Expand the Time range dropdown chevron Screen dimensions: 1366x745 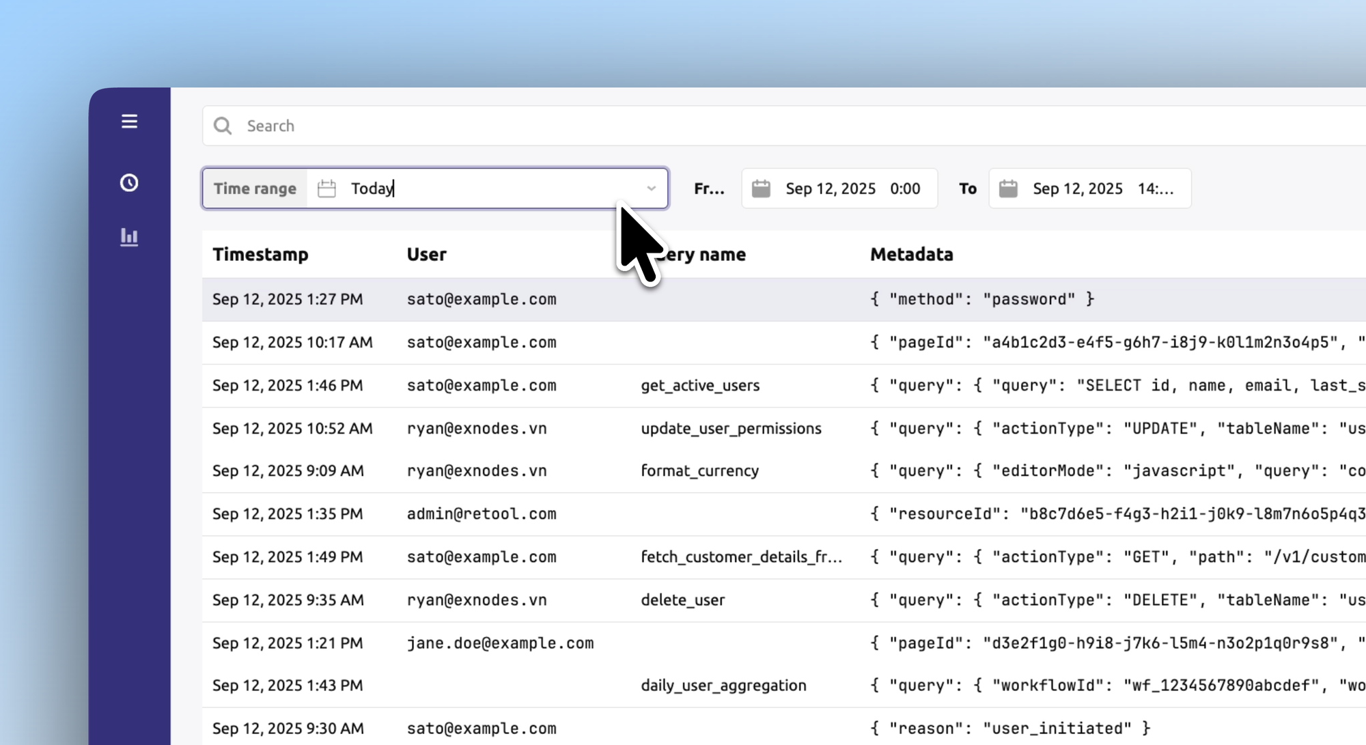(x=651, y=188)
